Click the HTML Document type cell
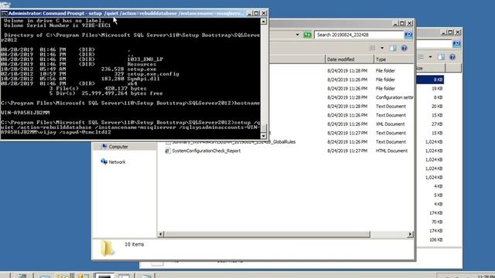 point(391,151)
